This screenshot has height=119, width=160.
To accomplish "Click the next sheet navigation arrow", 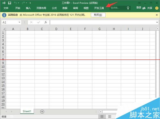I will tap(12, 111).
